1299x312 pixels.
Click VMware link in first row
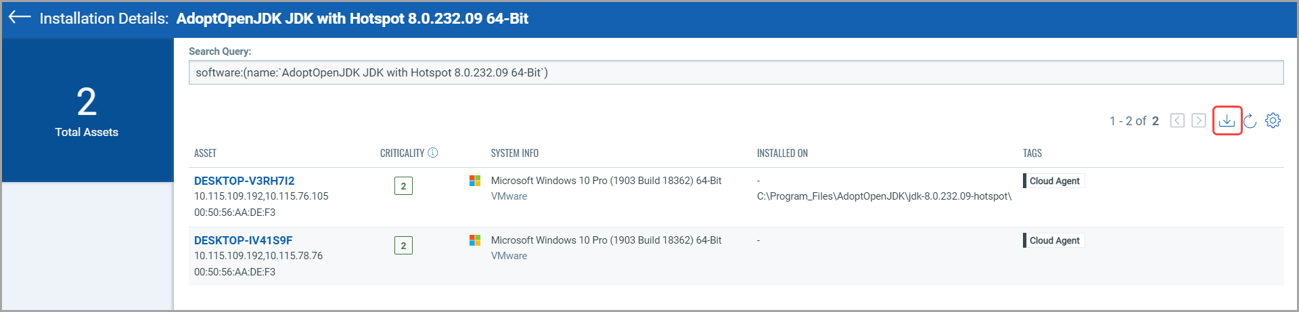(x=509, y=196)
